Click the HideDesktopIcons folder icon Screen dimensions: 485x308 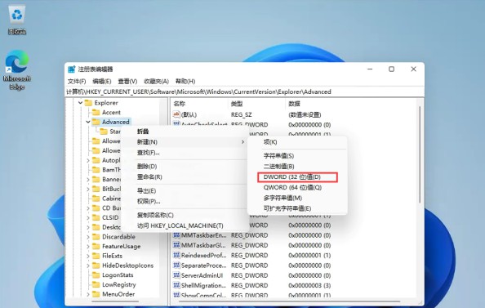click(x=96, y=266)
